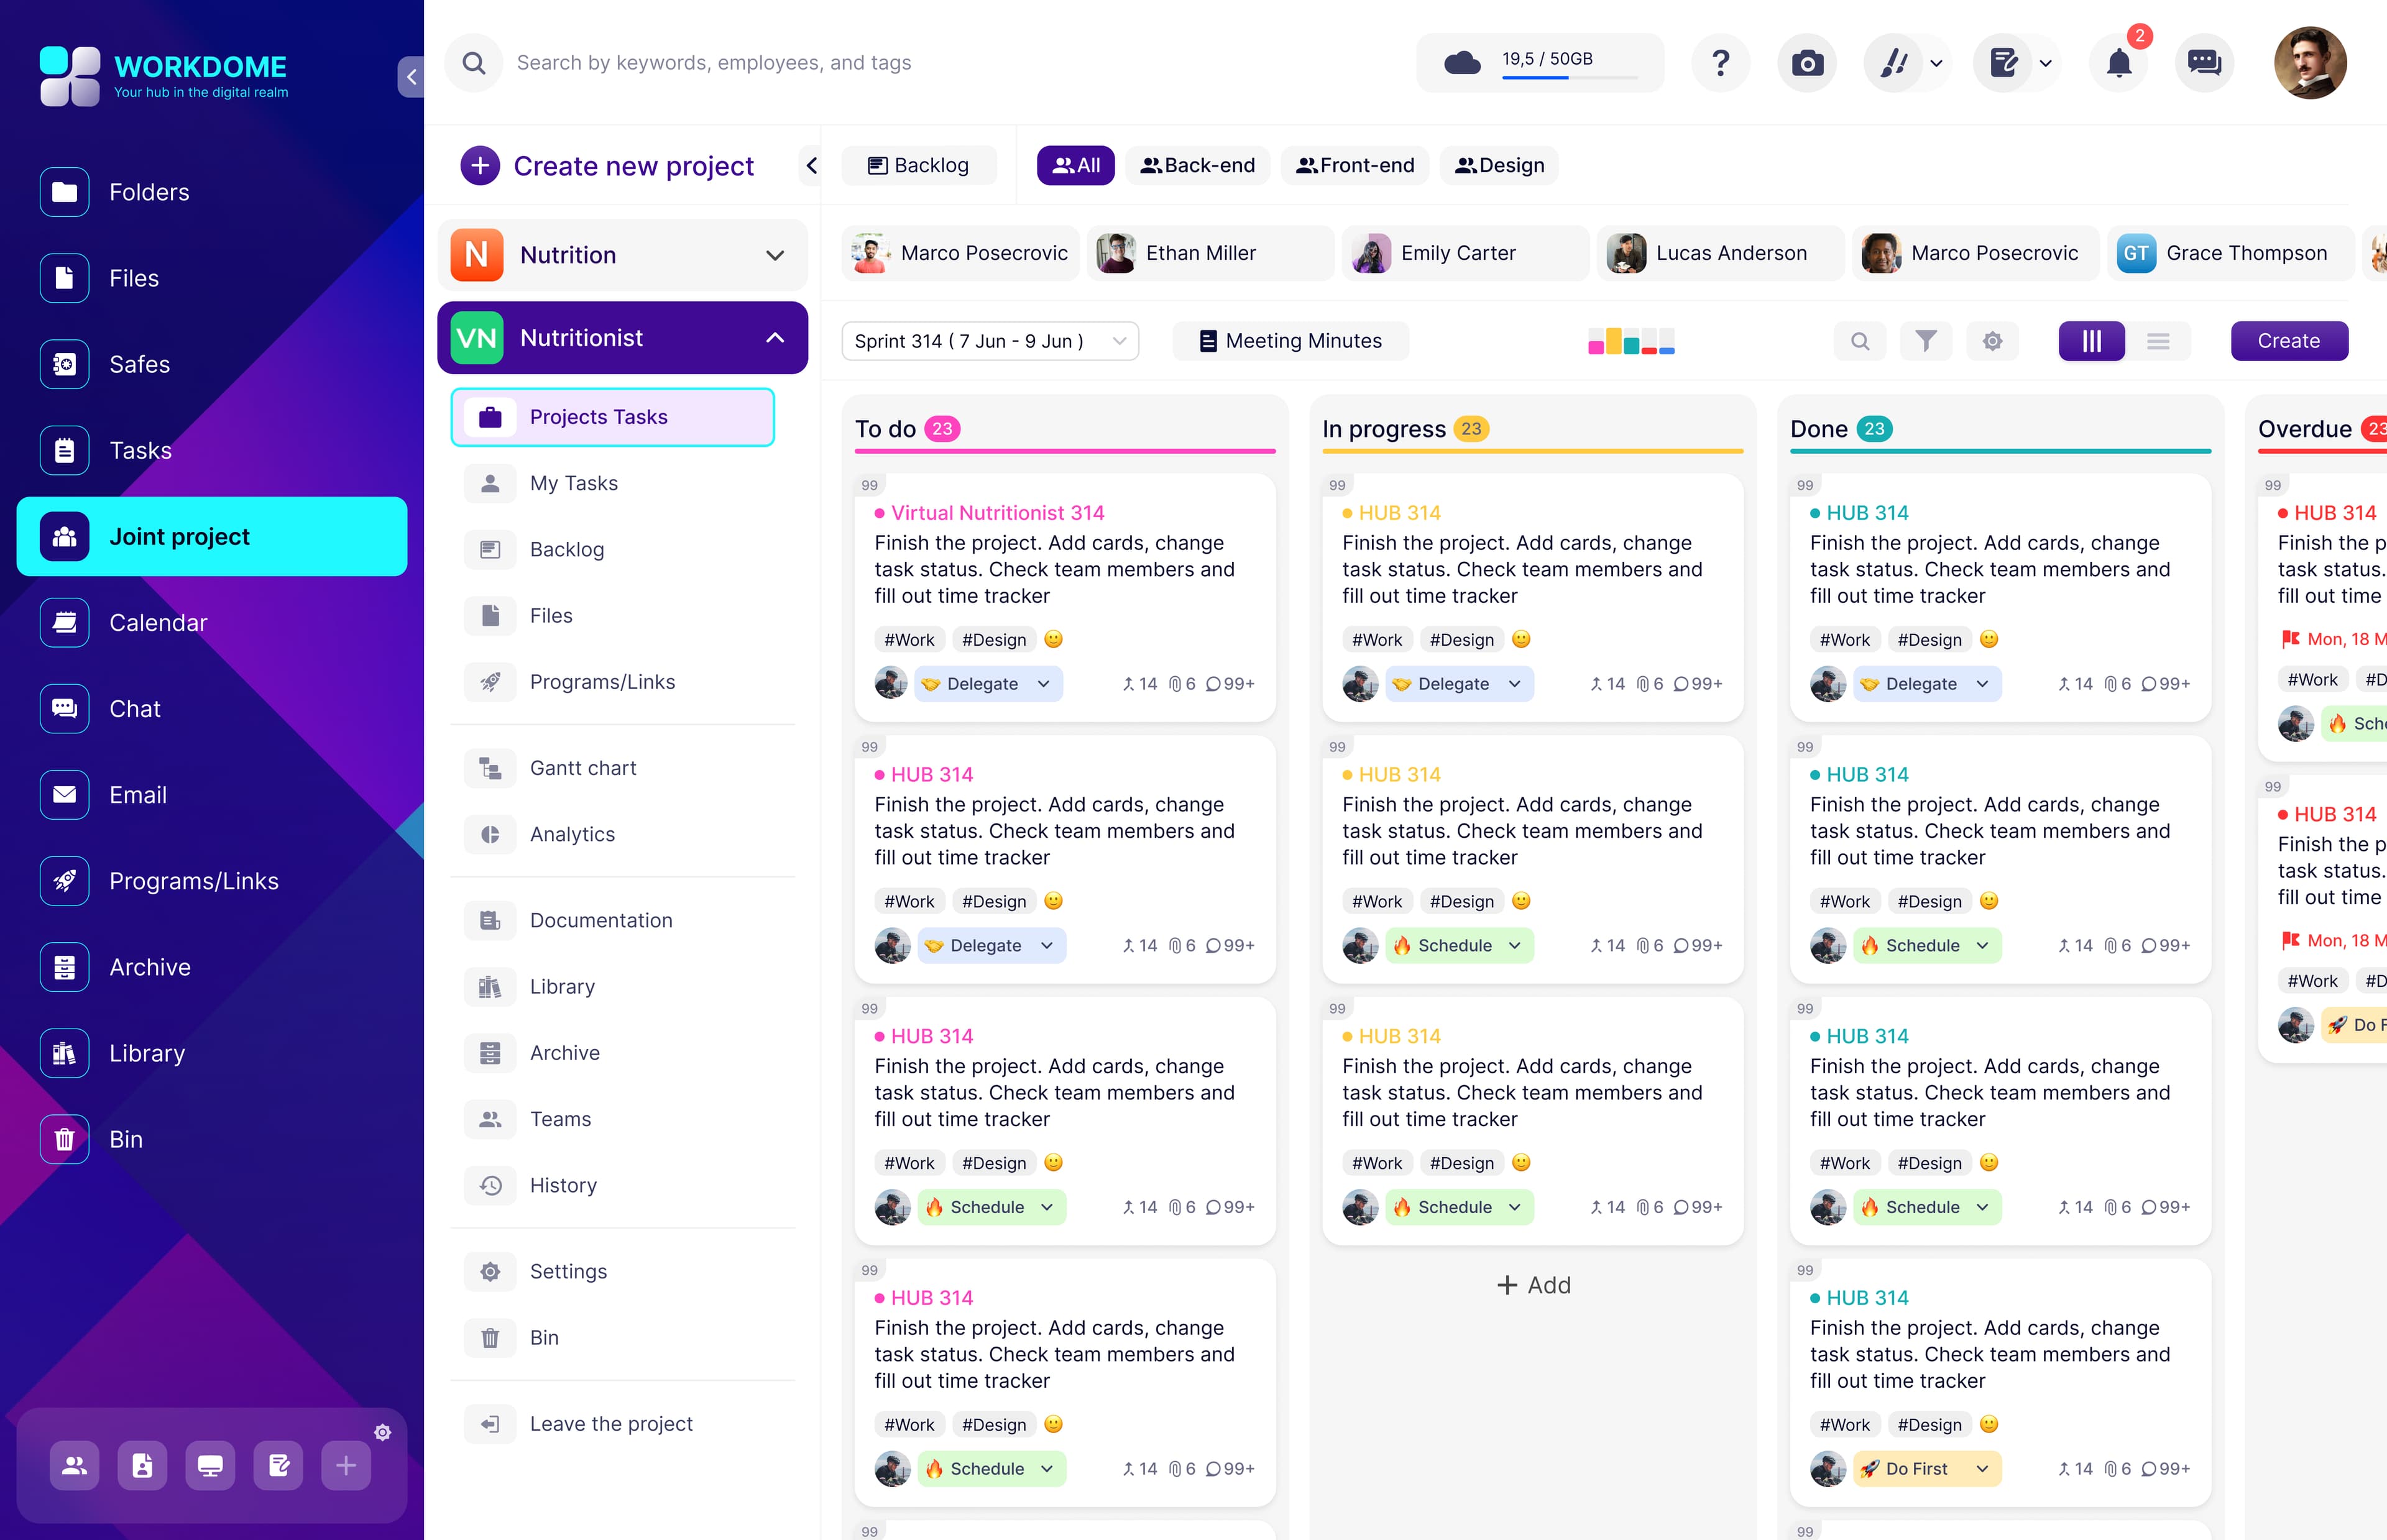Screen dimensions: 2387x1540
Task: Open the Sprint 314 dropdown
Action: click(989, 341)
